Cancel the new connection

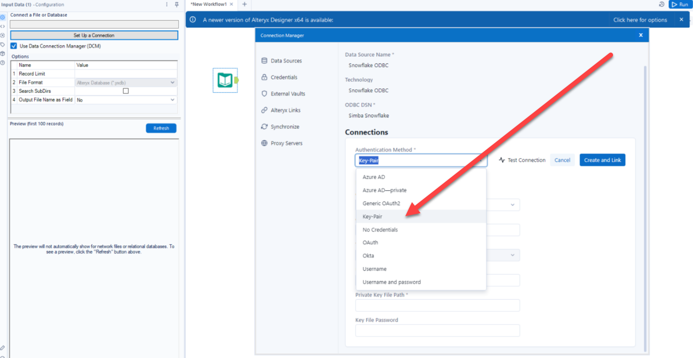click(562, 160)
